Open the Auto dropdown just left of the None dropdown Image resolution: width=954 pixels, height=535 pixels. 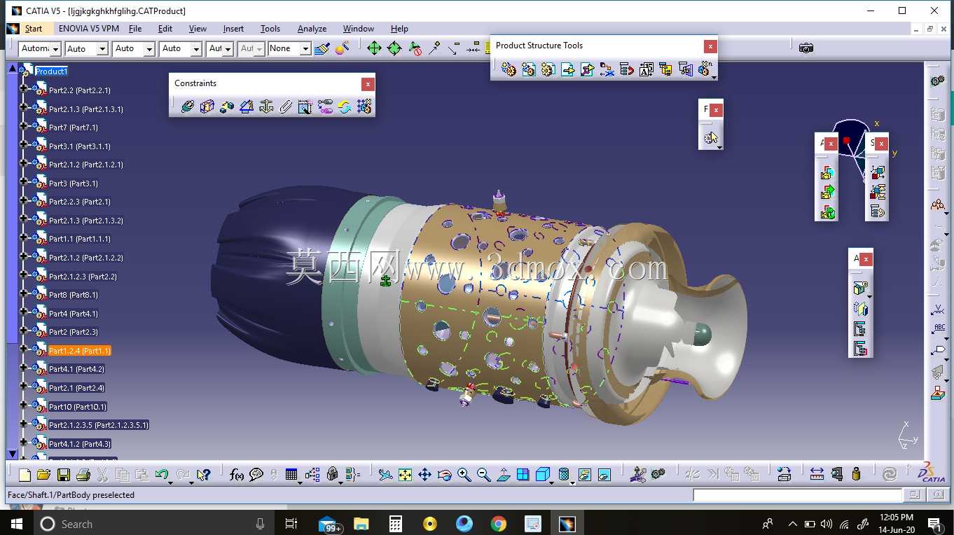(x=258, y=48)
